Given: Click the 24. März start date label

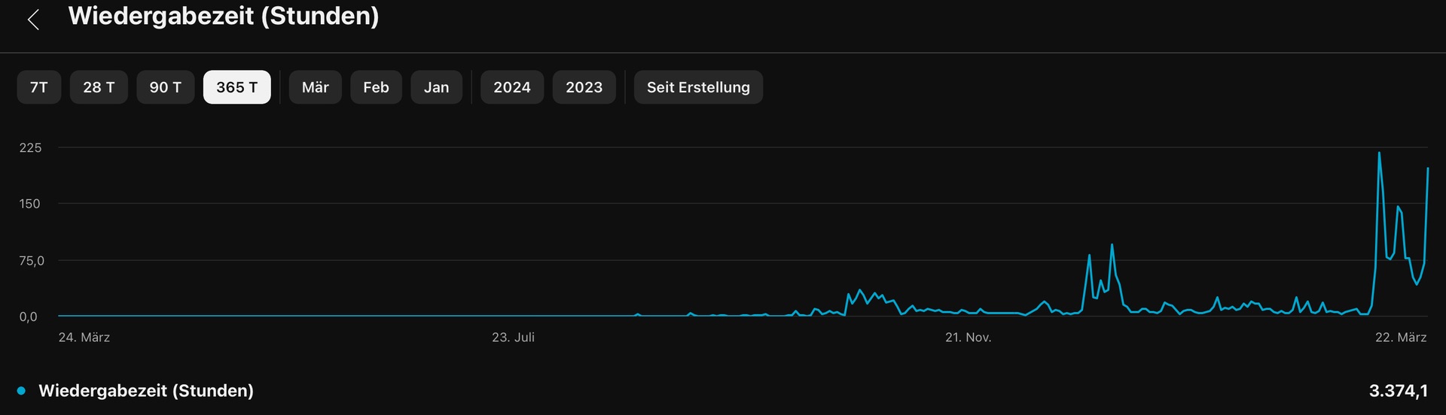Looking at the screenshot, I should click(x=84, y=338).
